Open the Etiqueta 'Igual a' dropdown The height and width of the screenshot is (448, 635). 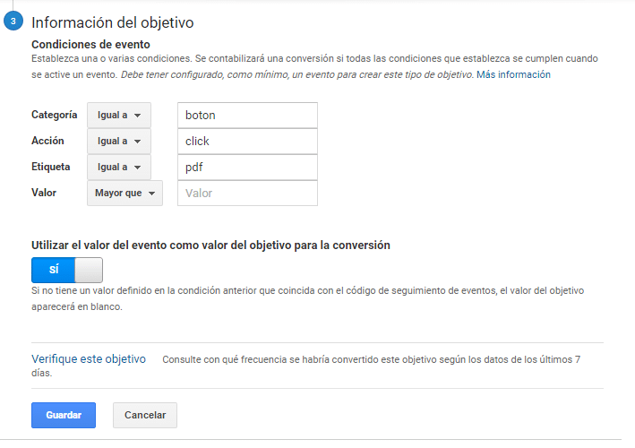(119, 168)
